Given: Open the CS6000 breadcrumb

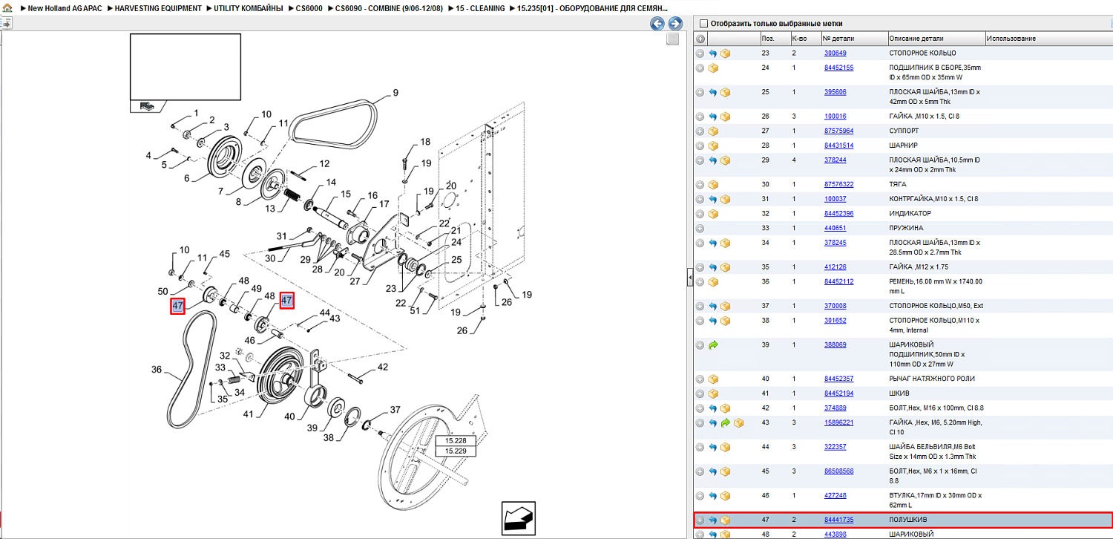Looking at the screenshot, I should pos(309,8).
